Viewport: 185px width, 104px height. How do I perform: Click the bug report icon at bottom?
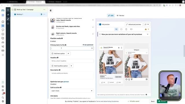3,101
